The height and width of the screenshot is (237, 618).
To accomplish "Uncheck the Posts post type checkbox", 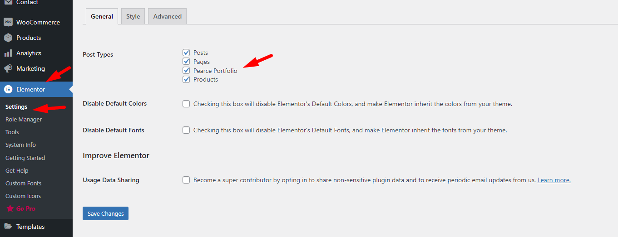I will [186, 53].
